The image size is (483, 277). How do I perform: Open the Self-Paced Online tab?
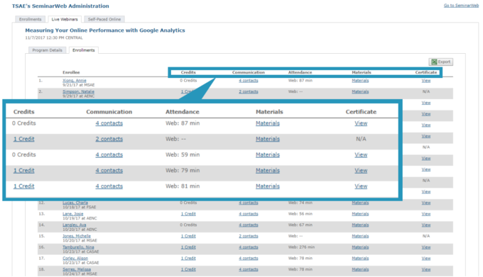click(x=104, y=19)
